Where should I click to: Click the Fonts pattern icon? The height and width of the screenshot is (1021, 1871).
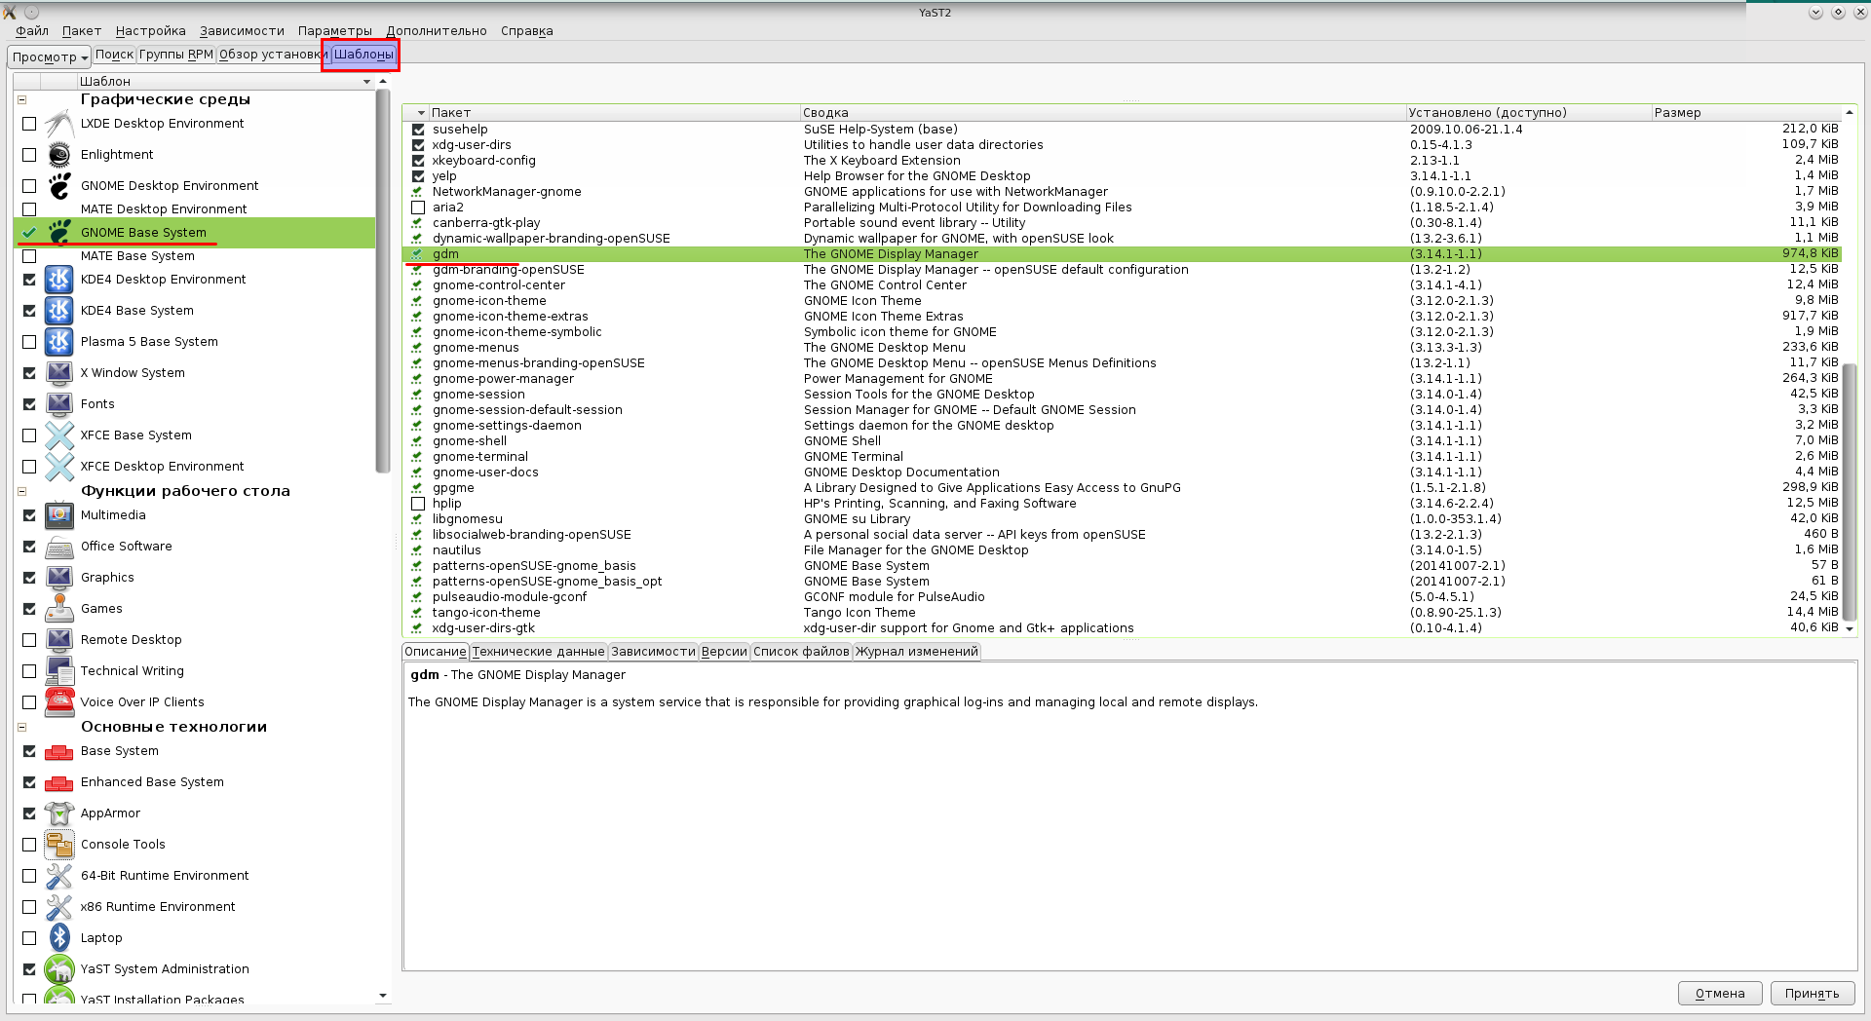tap(59, 404)
